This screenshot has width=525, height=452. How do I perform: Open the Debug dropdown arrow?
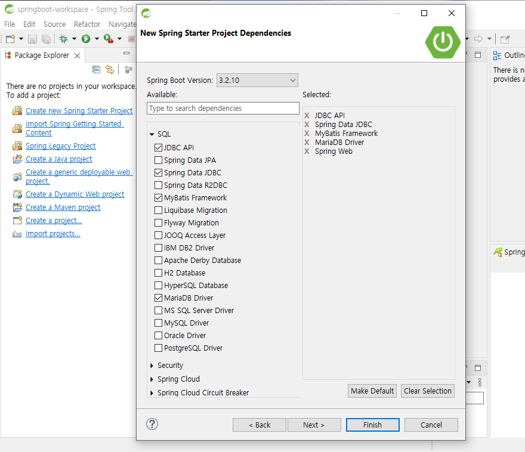(74, 39)
